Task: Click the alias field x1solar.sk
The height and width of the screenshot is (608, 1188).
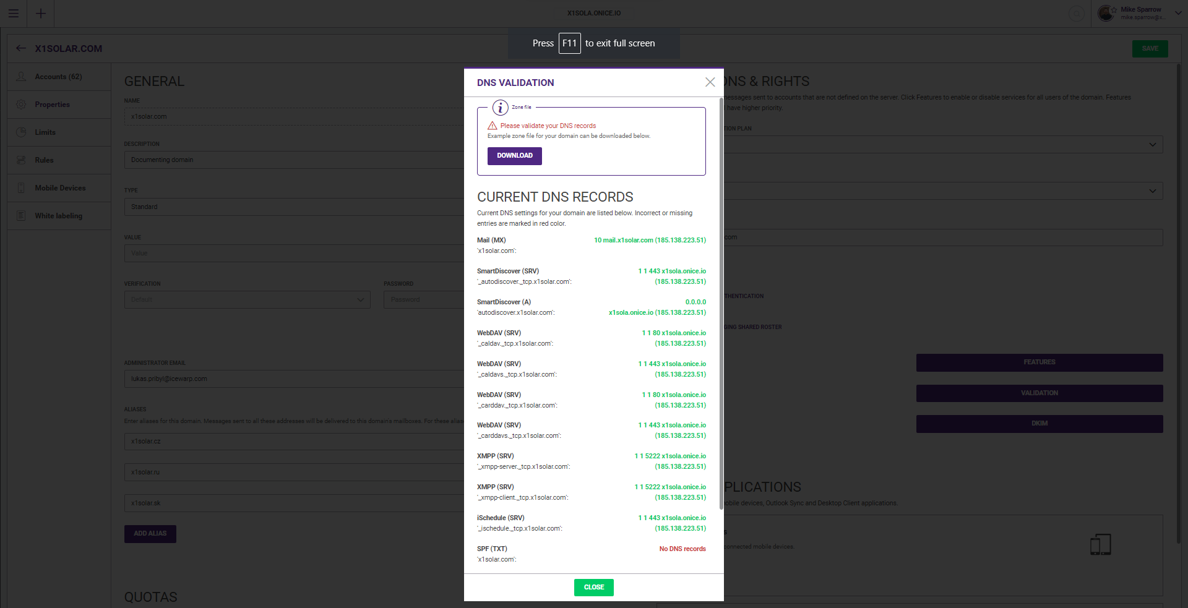Action: 294,503
